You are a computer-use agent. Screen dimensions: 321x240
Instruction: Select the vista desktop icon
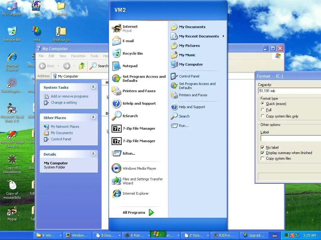tap(37, 34)
